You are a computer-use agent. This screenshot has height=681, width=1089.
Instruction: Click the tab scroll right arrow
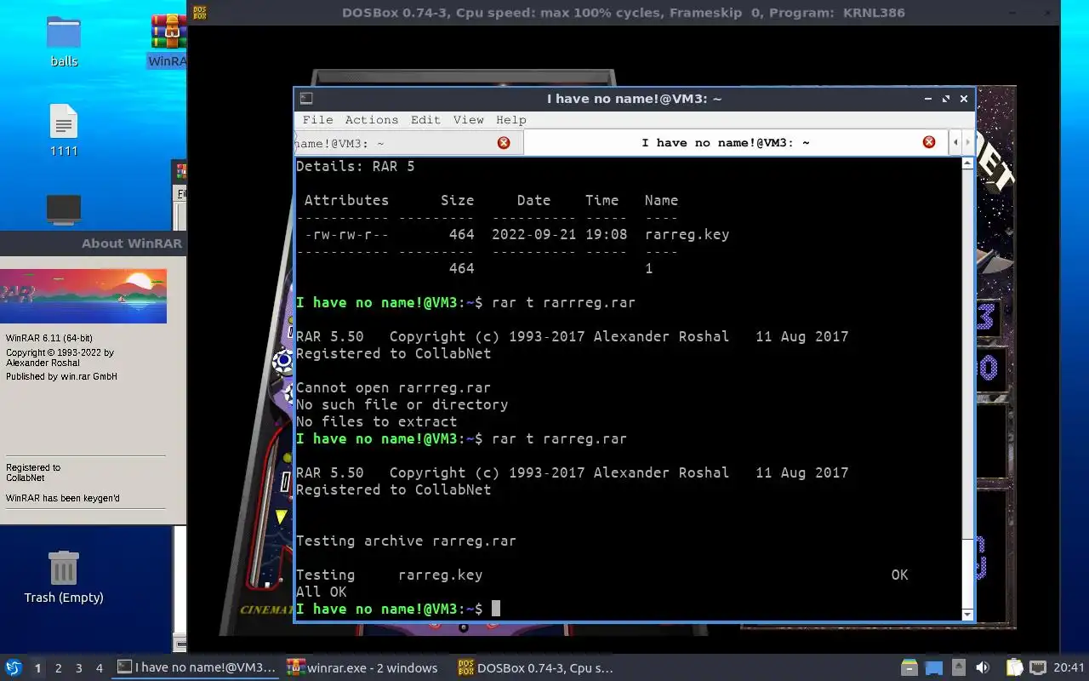click(967, 142)
